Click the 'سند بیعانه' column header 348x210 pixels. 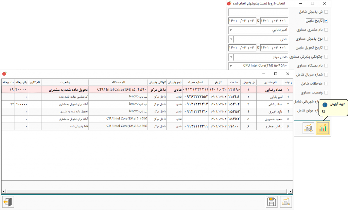8,82
